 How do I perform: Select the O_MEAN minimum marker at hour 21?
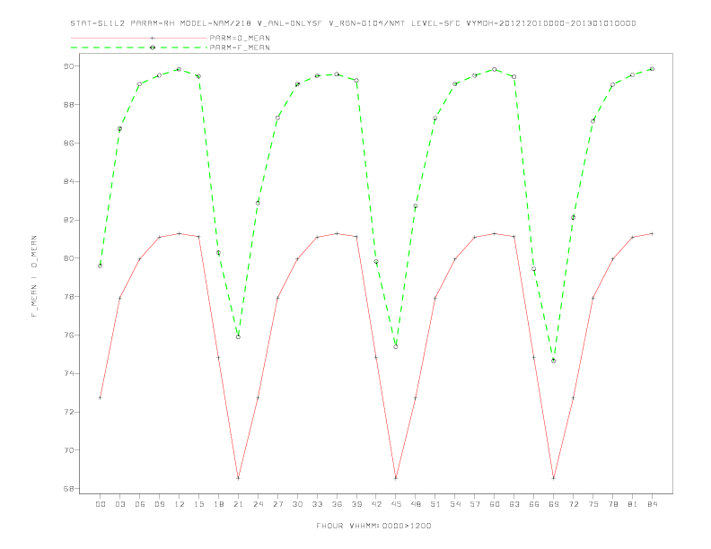pos(238,478)
